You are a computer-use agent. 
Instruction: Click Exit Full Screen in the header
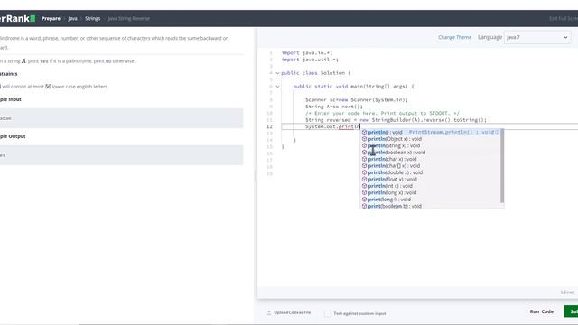564,18
